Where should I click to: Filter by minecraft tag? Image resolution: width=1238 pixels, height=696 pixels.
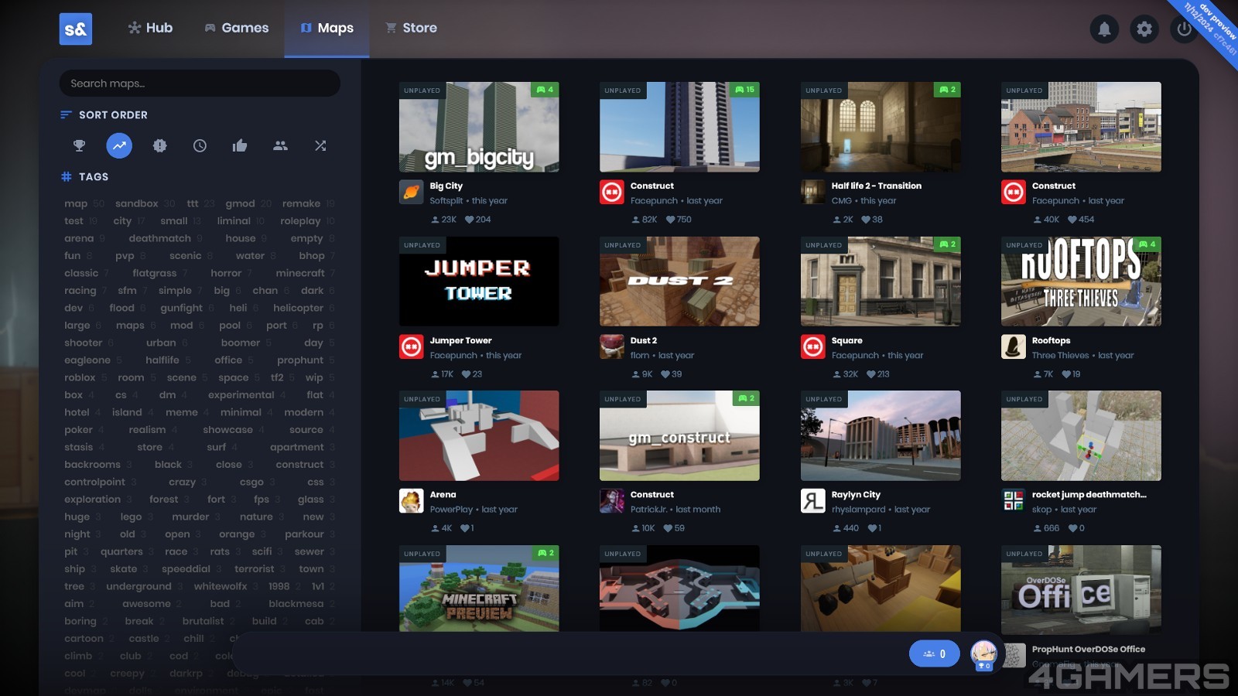(x=300, y=273)
